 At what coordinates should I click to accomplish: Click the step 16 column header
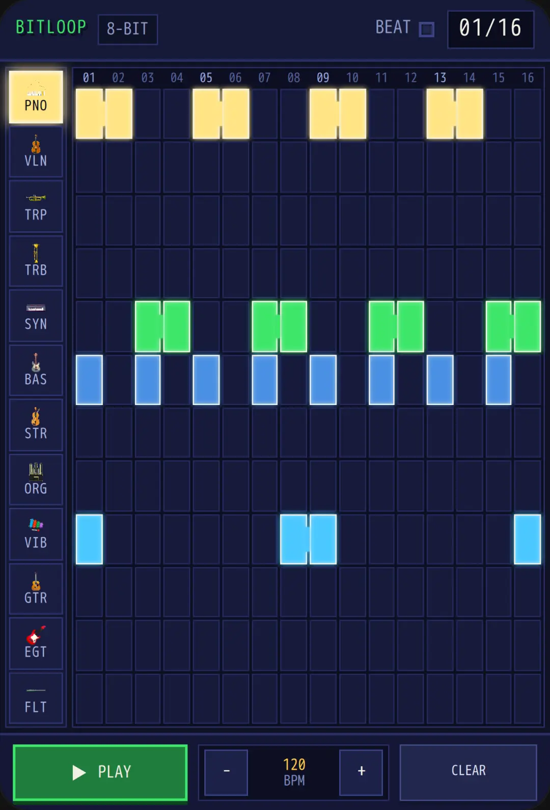pyautogui.click(x=528, y=77)
